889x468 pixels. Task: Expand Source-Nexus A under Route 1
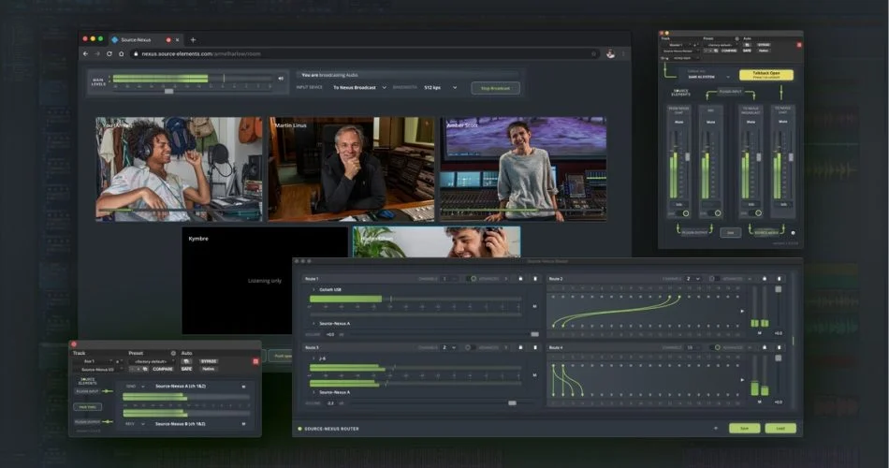(313, 323)
